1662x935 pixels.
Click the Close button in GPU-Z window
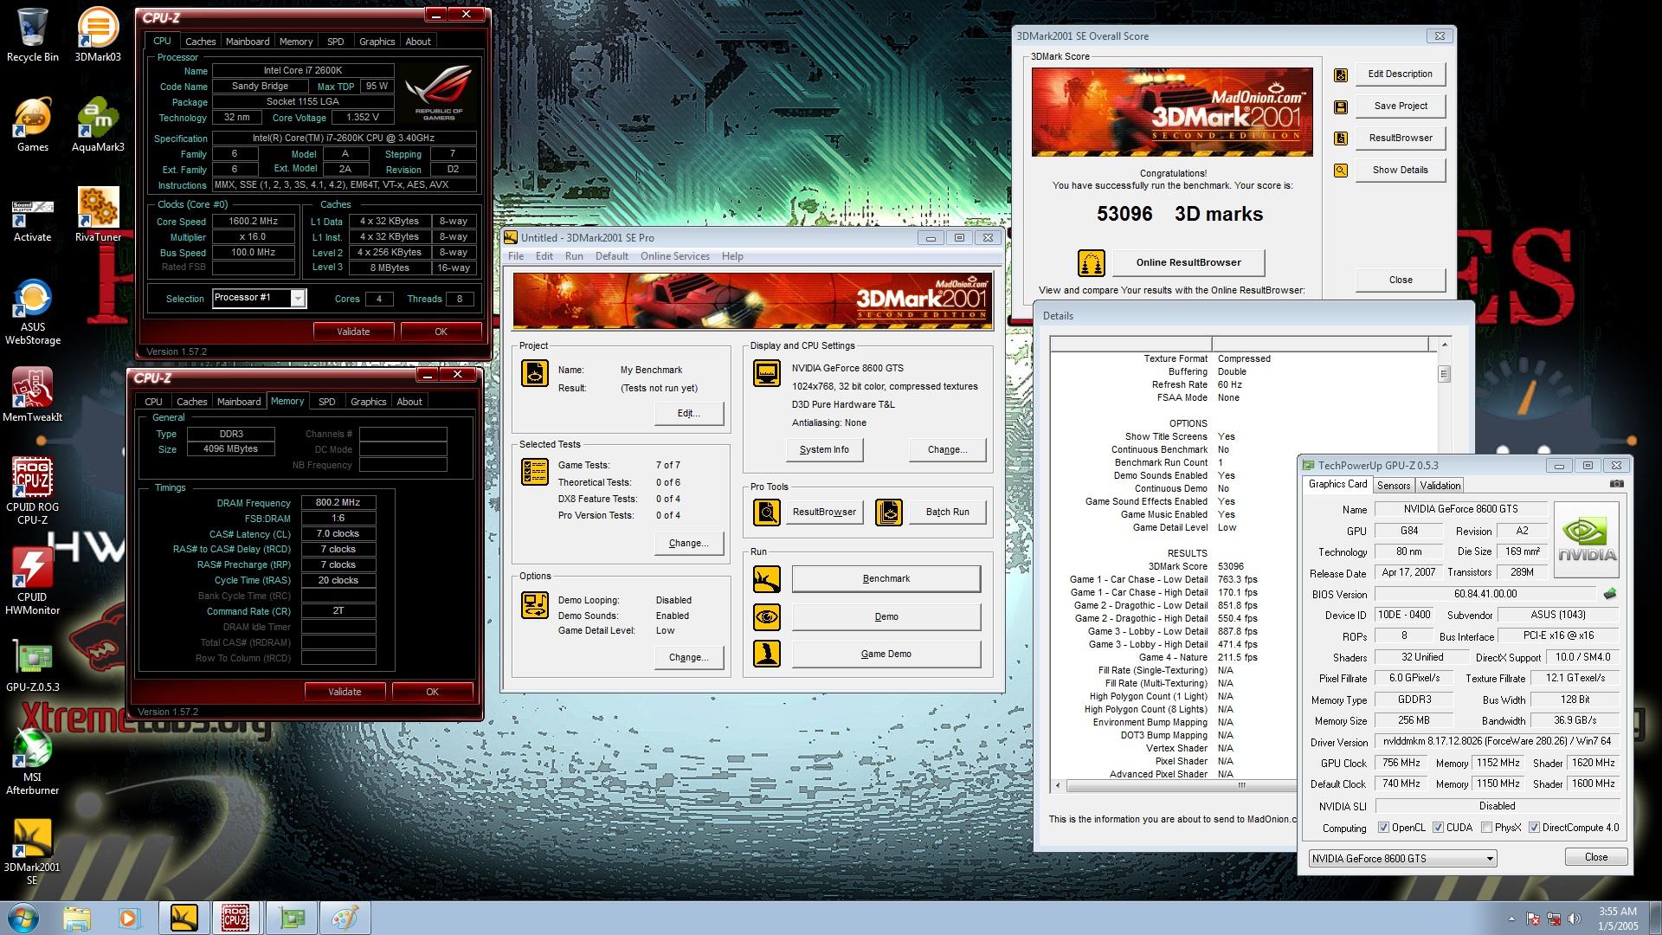click(1596, 857)
